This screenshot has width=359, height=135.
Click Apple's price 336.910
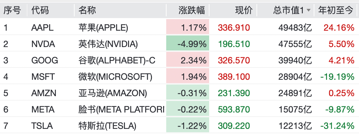click(234, 28)
